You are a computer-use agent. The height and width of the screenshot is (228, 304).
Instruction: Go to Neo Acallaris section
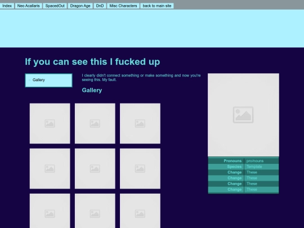click(29, 6)
